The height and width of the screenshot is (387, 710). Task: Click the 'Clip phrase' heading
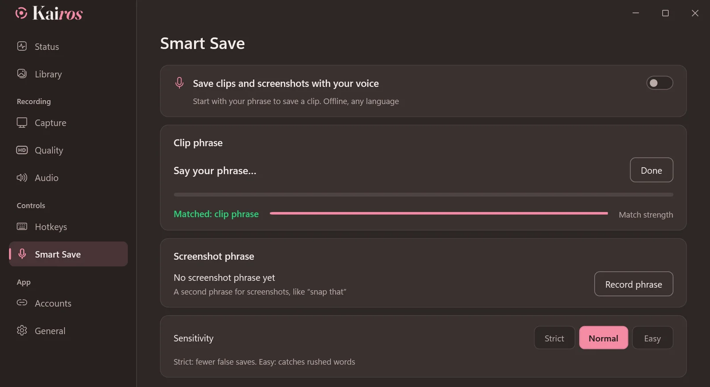198,143
